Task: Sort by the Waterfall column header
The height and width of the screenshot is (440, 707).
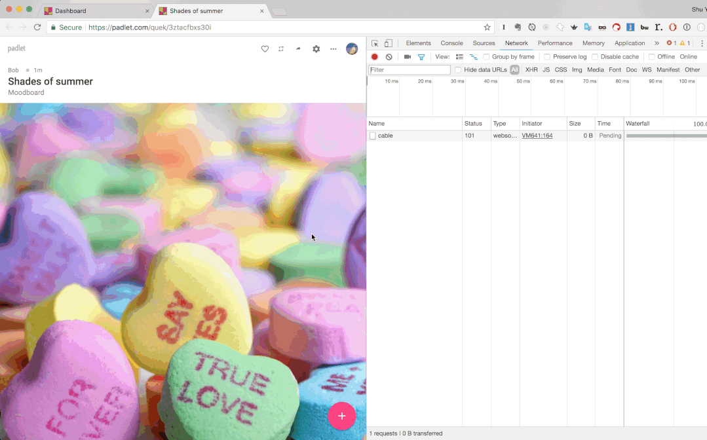Action: [x=666, y=123]
